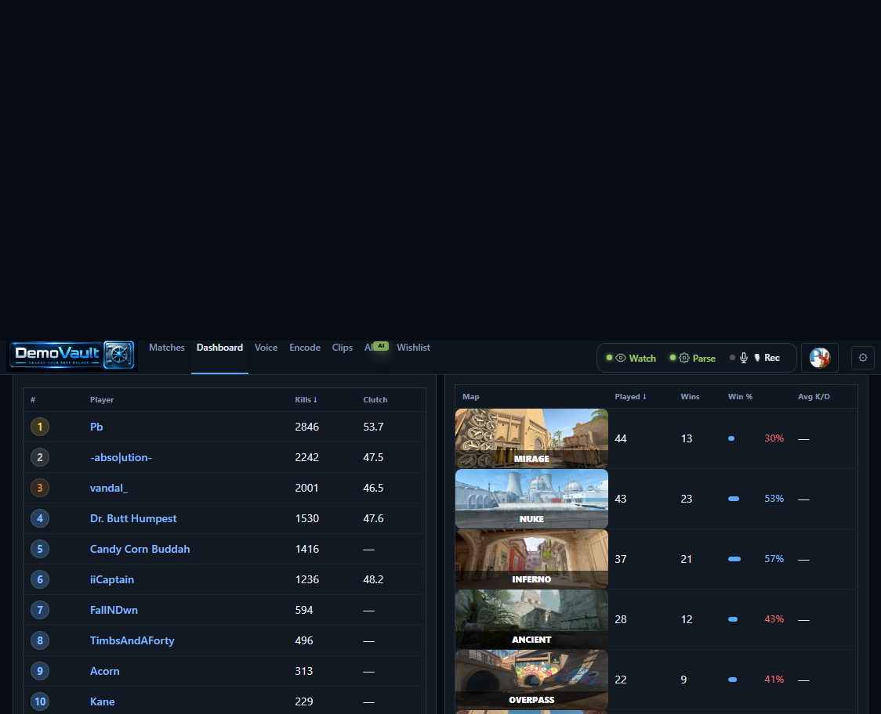
Task: Click the rank 10 badge
Action: click(x=40, y=701)
